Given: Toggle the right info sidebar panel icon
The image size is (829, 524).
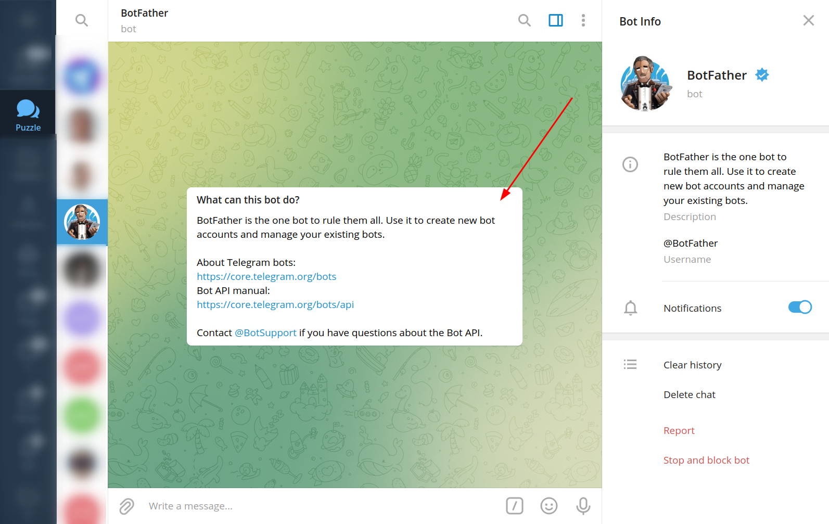Looking at the screenshot, I should [556, 20].
